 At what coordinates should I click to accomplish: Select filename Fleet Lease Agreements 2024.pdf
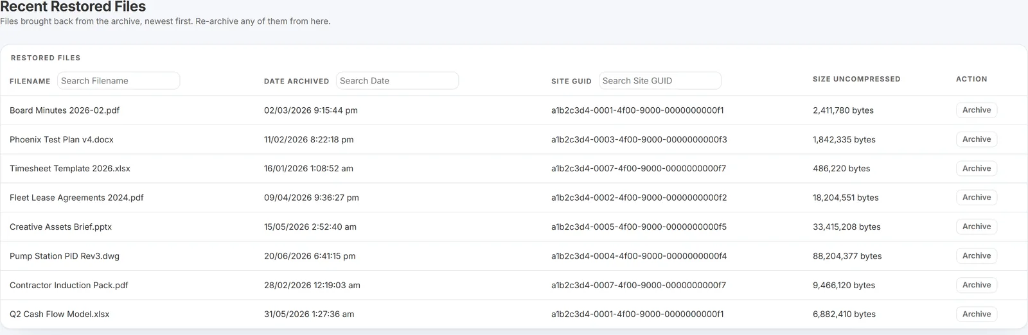tap(76, 198)
